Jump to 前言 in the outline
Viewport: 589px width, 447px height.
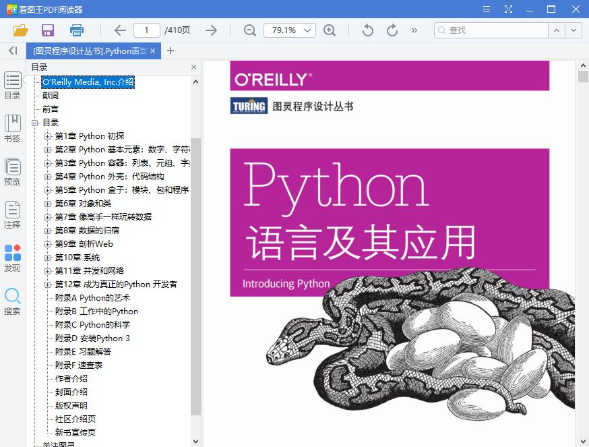pos(51,109)
